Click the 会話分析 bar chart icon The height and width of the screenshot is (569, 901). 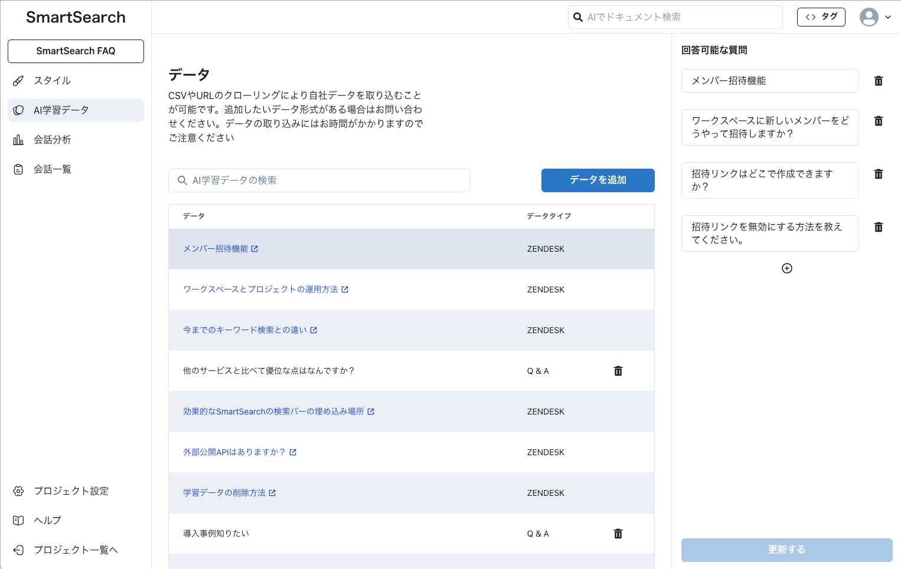18,140
